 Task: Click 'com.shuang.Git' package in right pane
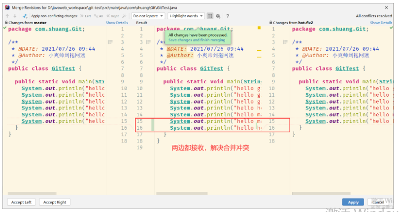342,29
